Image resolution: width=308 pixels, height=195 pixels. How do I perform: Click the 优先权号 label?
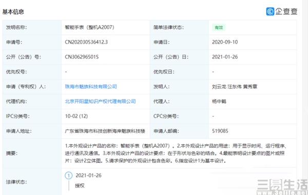pos(16,72)
